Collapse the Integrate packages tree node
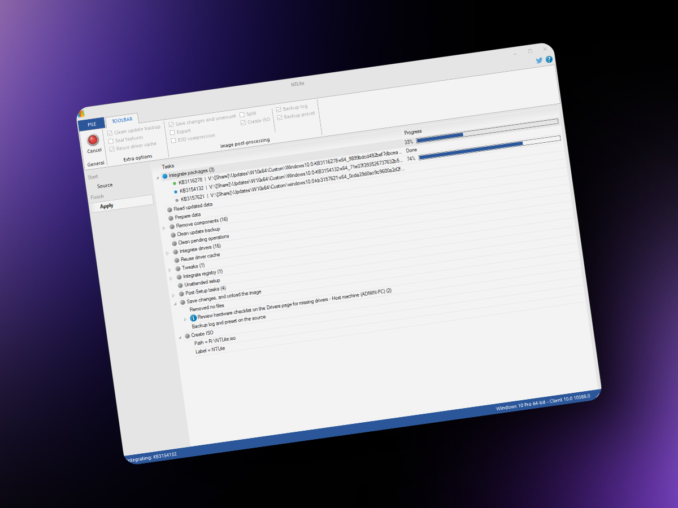Viewport: 678px width, 508px height. click(x=158, y=178)
